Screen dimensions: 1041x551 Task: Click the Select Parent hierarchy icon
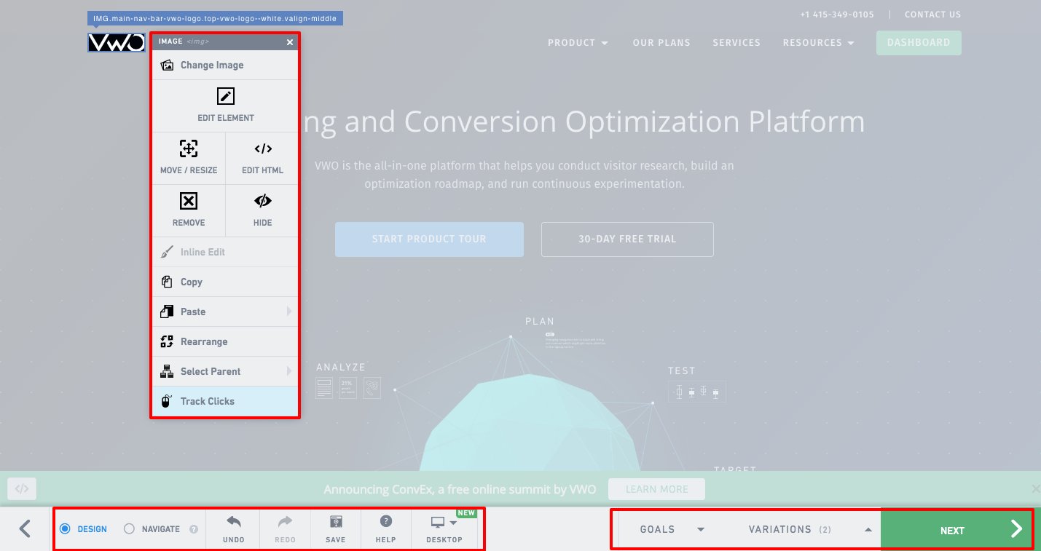167,371
